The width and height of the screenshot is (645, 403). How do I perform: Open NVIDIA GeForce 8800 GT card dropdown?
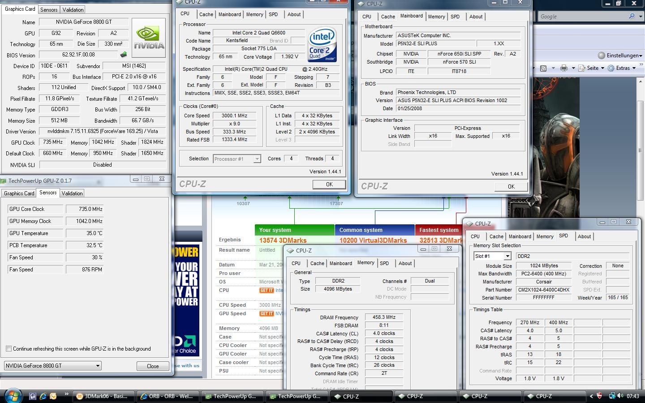[98, 366]
